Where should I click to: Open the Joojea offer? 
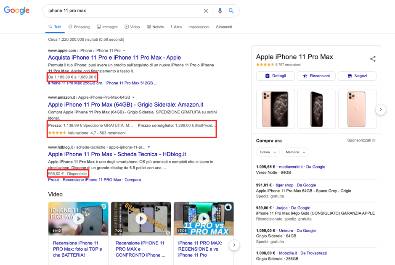pos(281,208)
